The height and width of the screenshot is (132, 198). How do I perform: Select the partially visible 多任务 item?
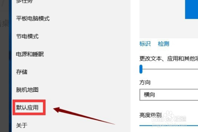pyautogui.click(x=24, y=1)
